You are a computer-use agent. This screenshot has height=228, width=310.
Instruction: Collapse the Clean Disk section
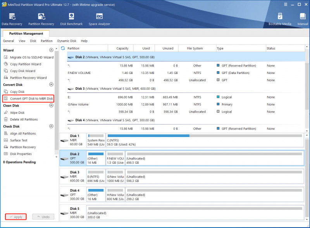(51, 105)
